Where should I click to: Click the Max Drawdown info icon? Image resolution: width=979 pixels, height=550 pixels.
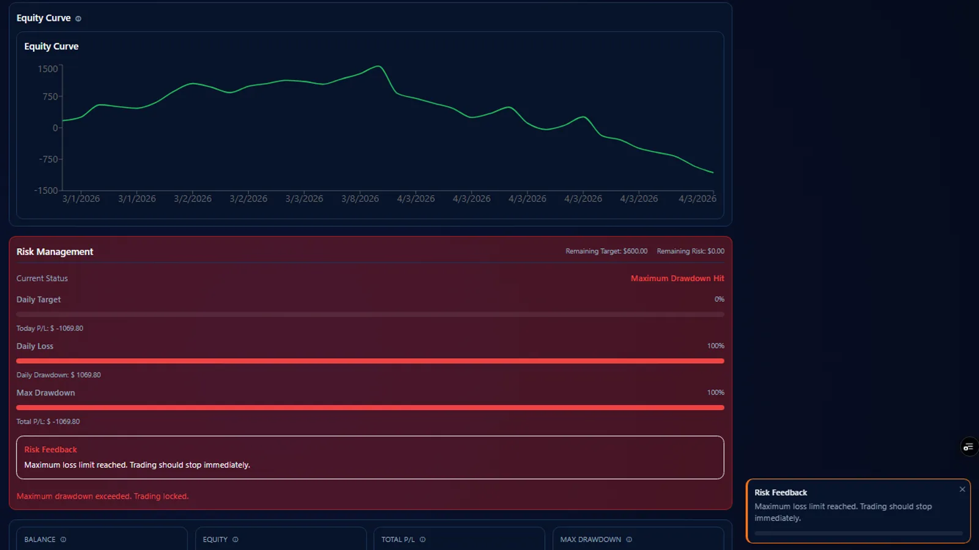click(x=628, y=540)
